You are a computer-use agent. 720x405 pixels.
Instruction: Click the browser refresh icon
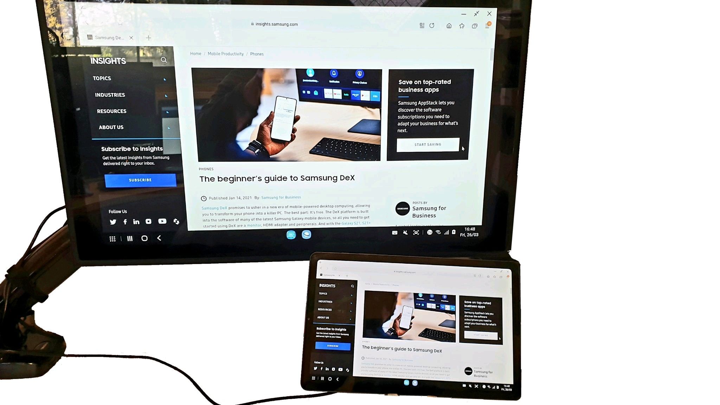coord(432,26)
